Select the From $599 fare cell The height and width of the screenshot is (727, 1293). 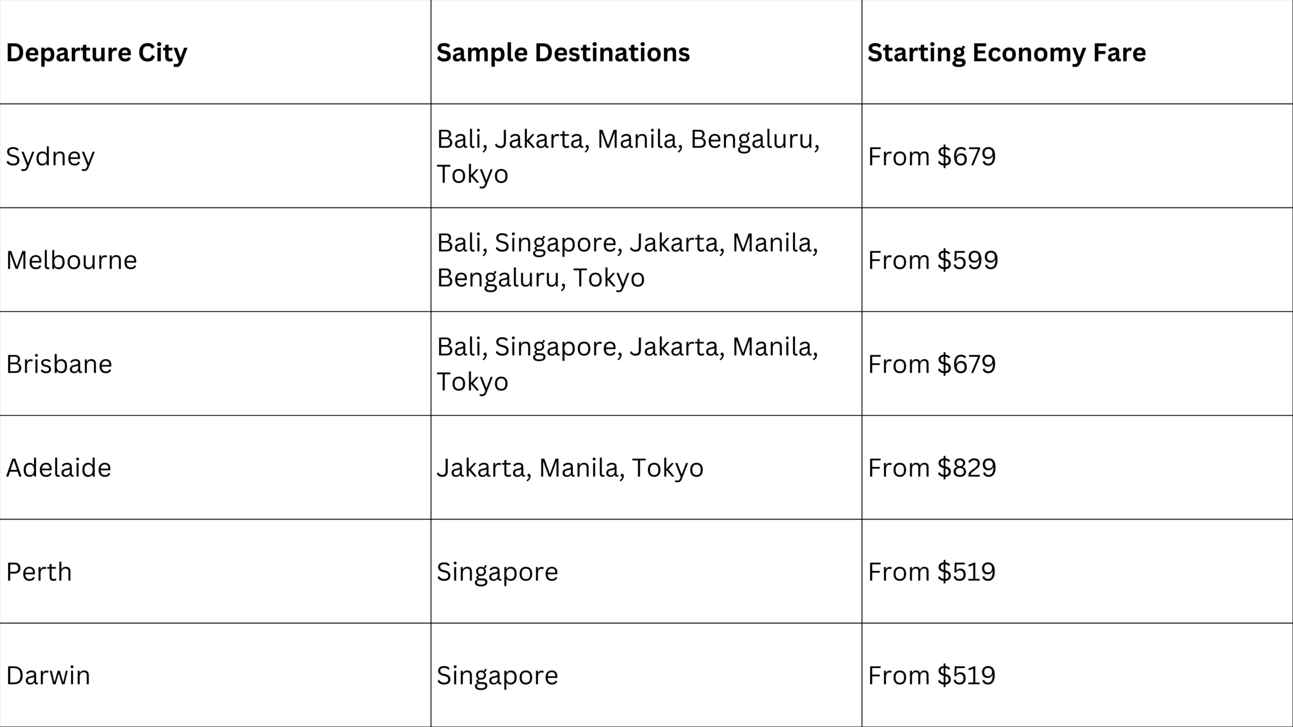(x=1077, y=259)
